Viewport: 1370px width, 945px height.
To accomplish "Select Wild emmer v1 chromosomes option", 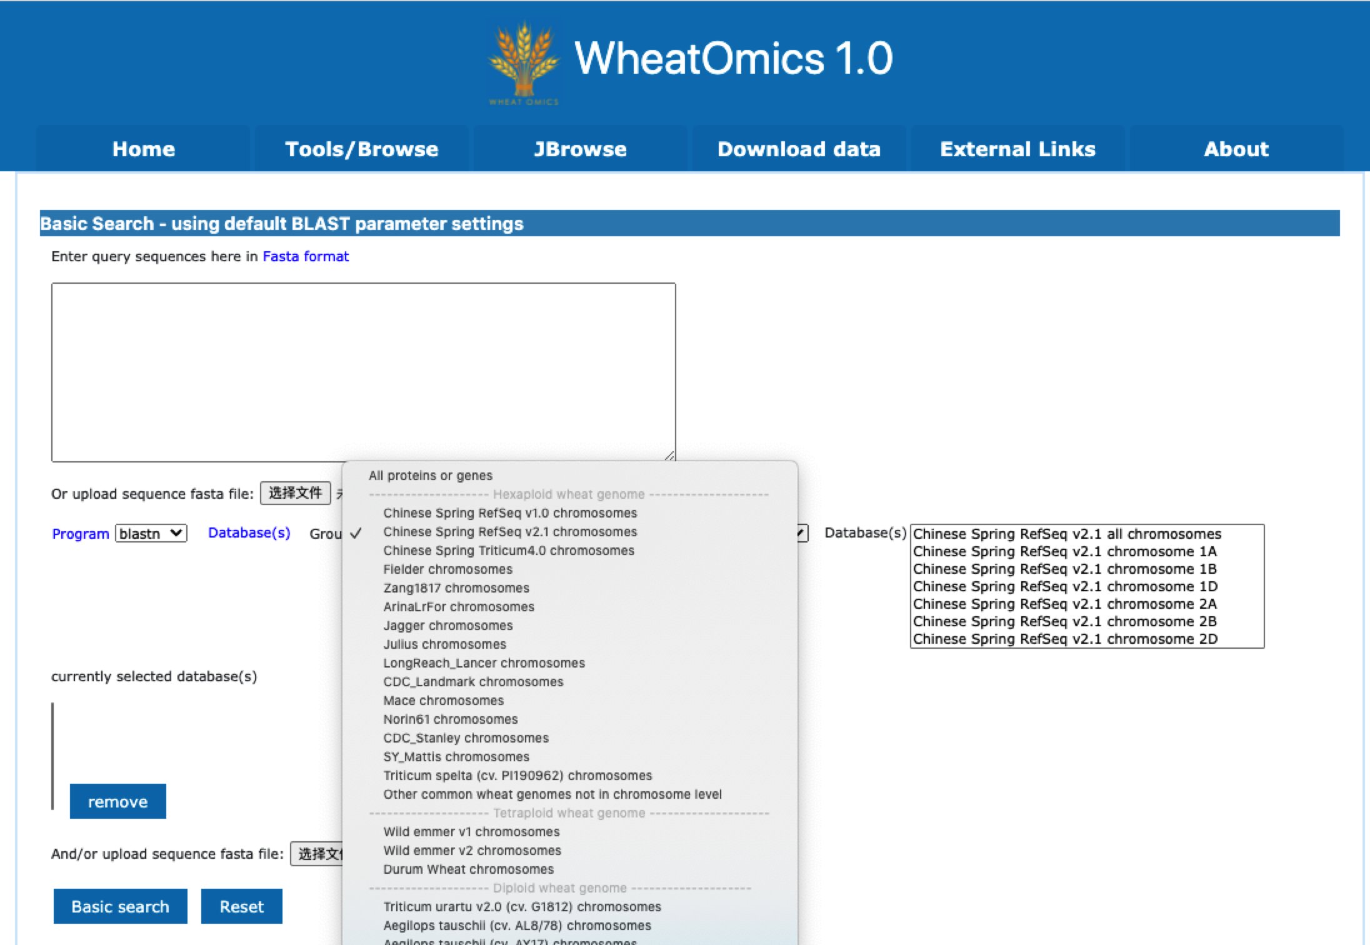I will pos(471,831).
